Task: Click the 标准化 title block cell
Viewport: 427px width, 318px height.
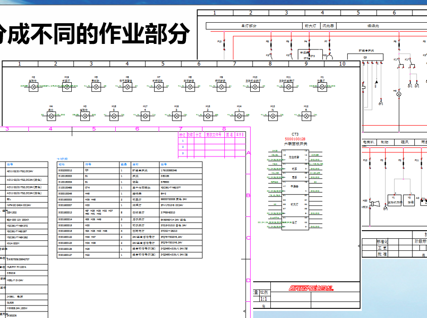Action: point(382,242)
